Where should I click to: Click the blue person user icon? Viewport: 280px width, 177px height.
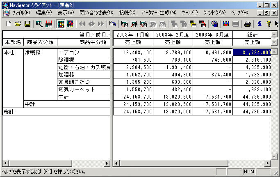(260, 24)
